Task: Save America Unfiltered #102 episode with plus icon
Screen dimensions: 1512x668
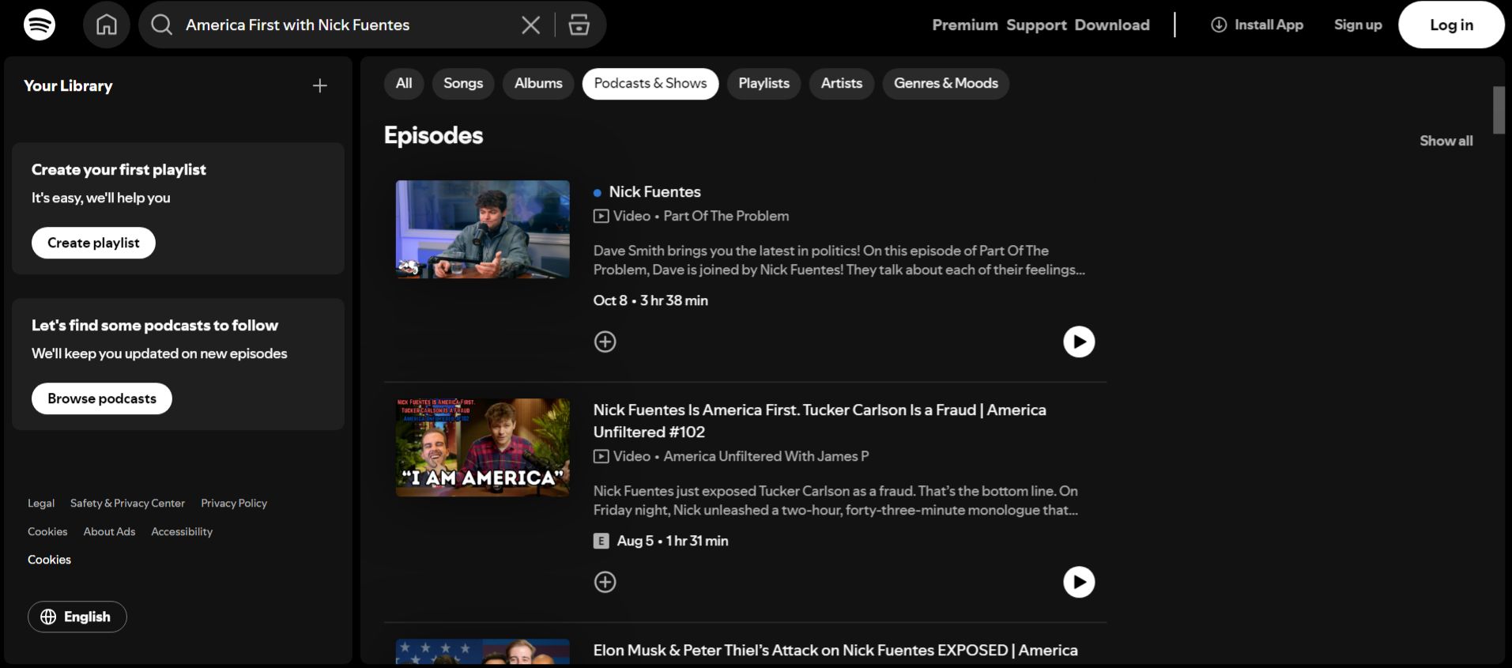Action: (605, 582)
